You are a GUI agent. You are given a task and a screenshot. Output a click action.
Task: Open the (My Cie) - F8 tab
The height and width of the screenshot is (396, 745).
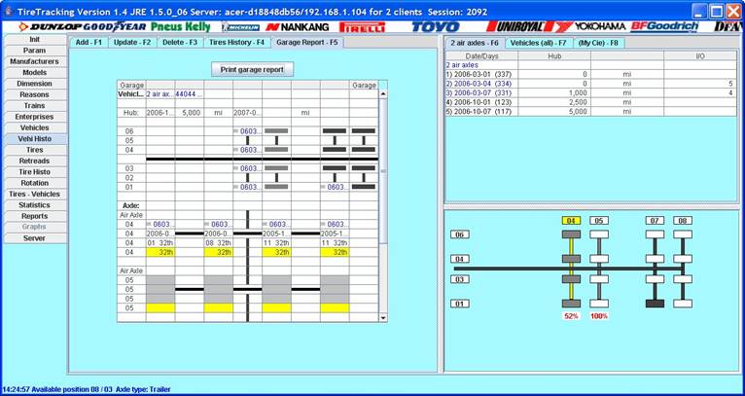coord(598,43)
